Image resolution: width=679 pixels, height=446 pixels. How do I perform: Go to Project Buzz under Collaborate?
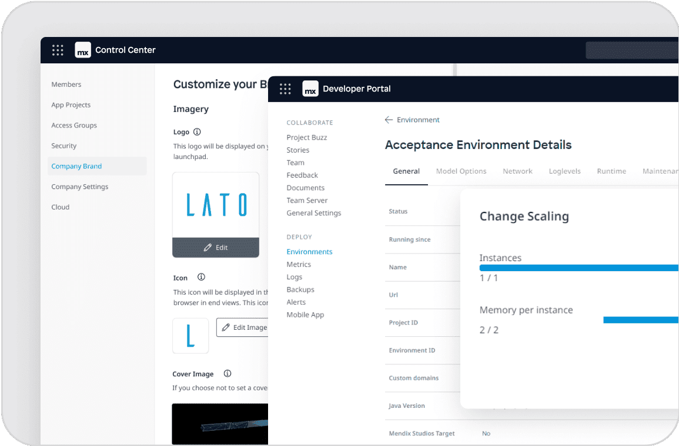(307, 137)
